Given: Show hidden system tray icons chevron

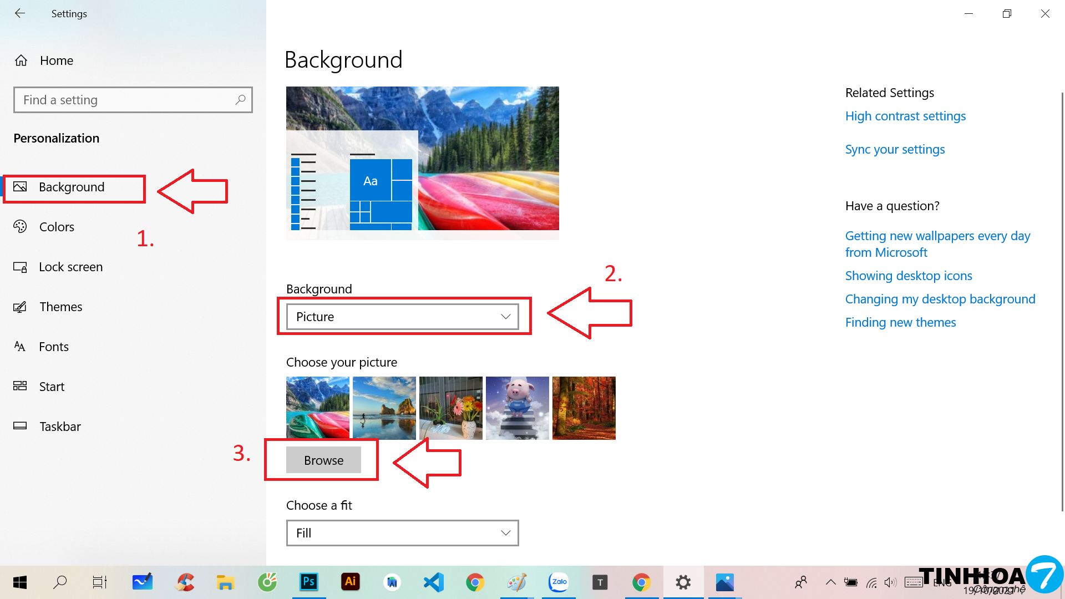Looking at the screenshot, I should point(830,582).
